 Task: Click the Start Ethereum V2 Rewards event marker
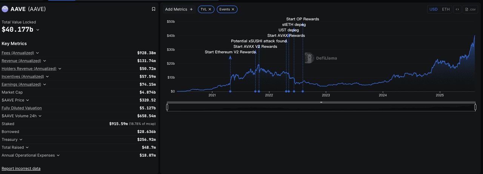[x=231, y=91]
